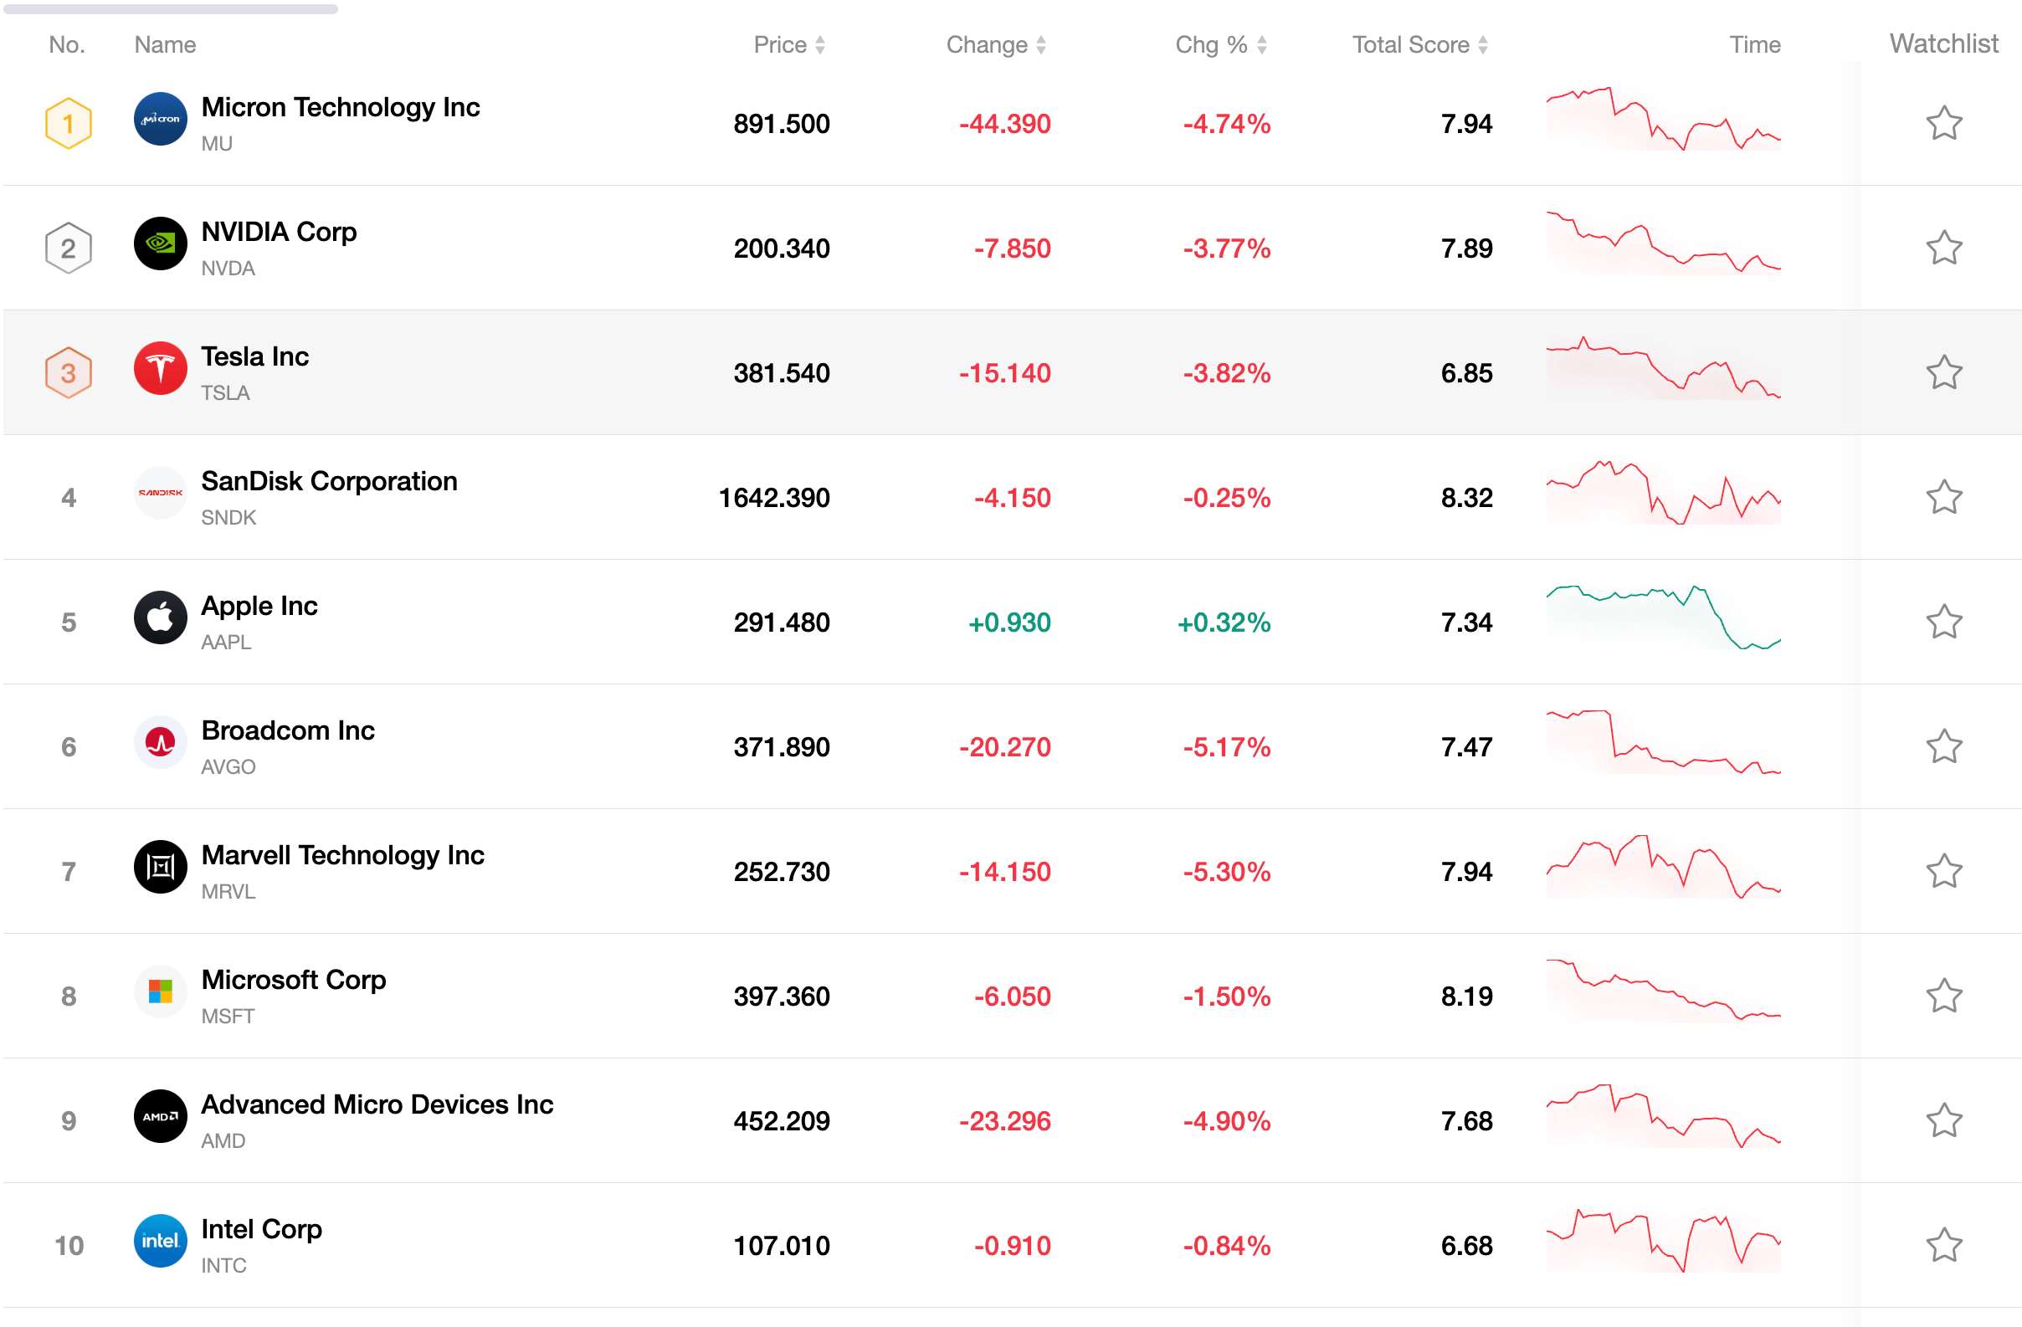Add NVIDIA Corp to watchlist
Image resolution: width=2022 pixels, height=1327 pixels.
click(x=1944, y=248)
